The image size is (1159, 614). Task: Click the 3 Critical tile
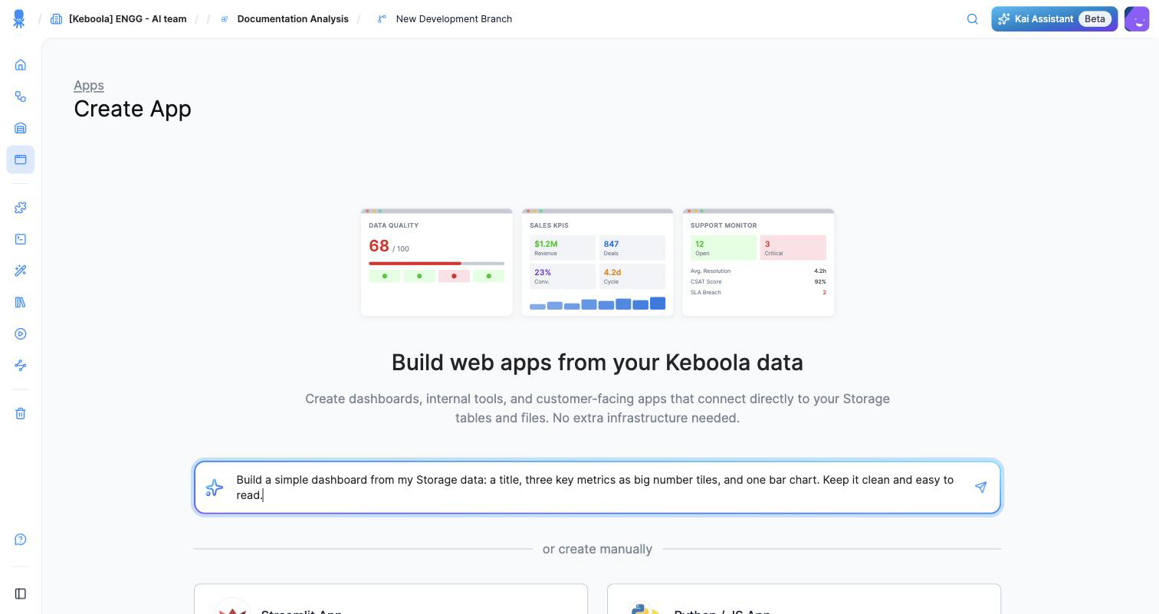793,248
